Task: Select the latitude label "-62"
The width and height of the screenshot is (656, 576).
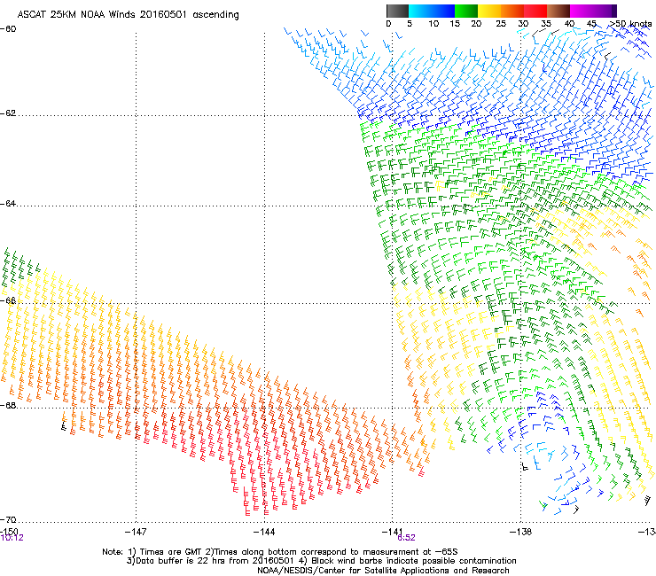Action: click(8, 113)
